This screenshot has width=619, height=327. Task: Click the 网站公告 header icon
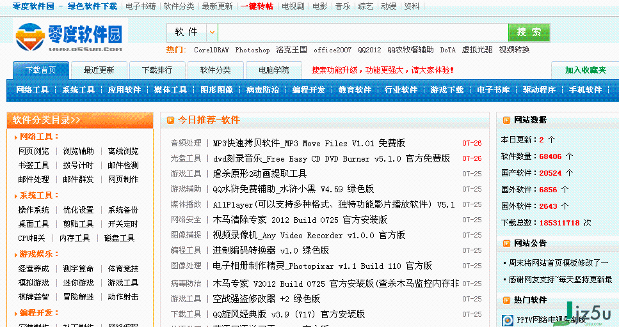point(506,243)
